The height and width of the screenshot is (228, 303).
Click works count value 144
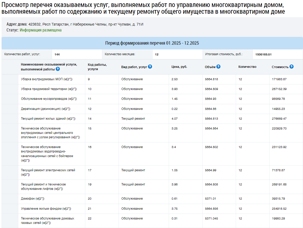pyautogui.click(x=57, y=54)
